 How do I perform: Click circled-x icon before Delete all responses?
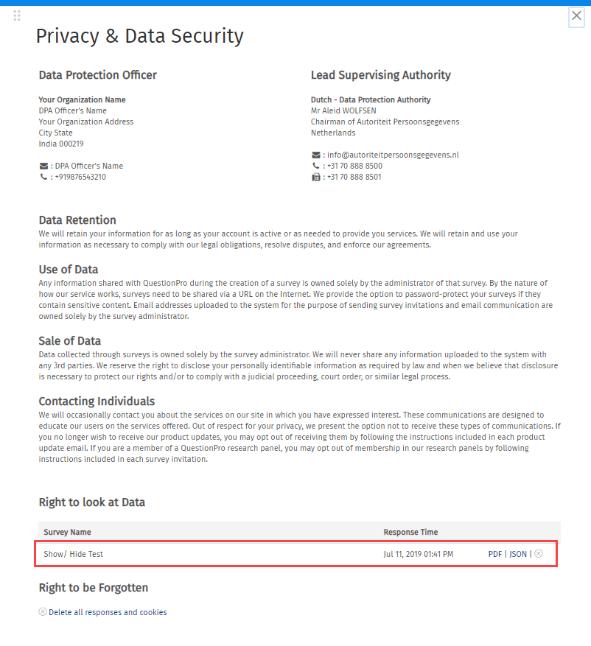tap(43, 612)
